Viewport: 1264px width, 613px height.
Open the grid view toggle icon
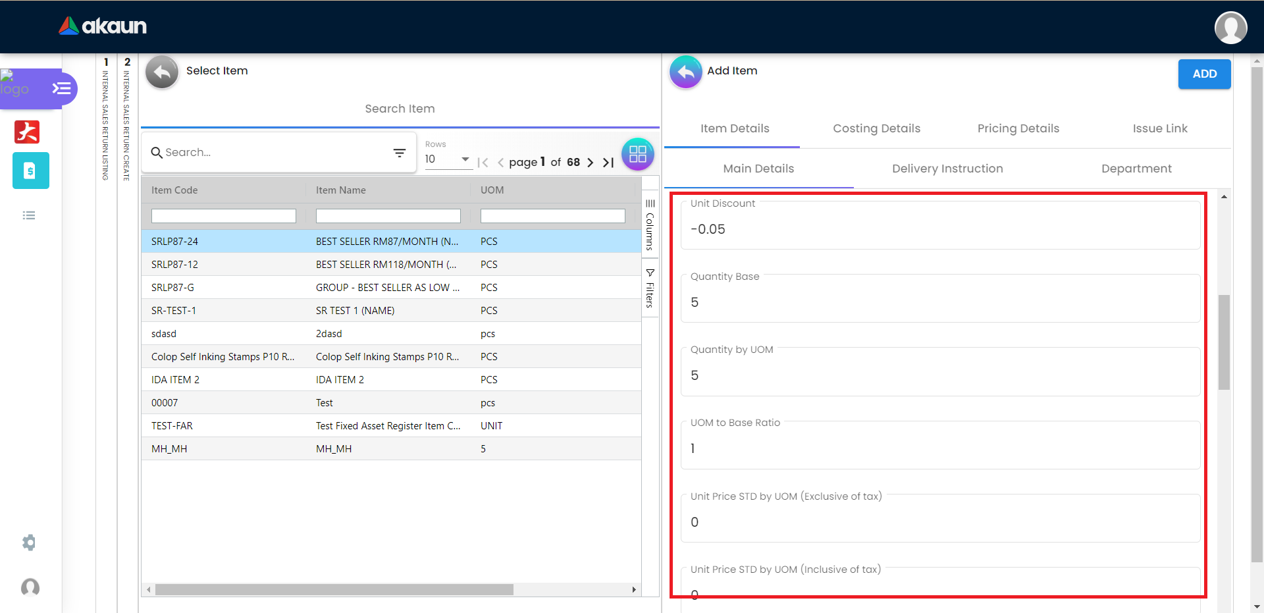637,155
